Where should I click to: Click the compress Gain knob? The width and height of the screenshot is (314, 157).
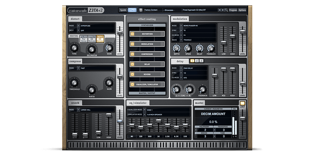(109, 83)
